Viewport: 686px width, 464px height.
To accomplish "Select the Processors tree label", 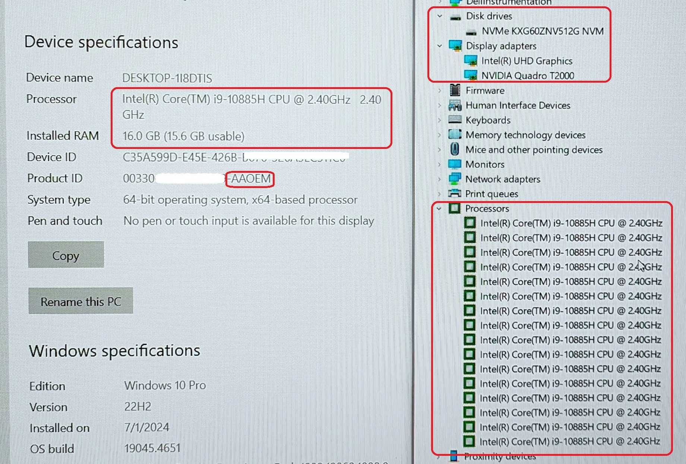I will point(487,209).
